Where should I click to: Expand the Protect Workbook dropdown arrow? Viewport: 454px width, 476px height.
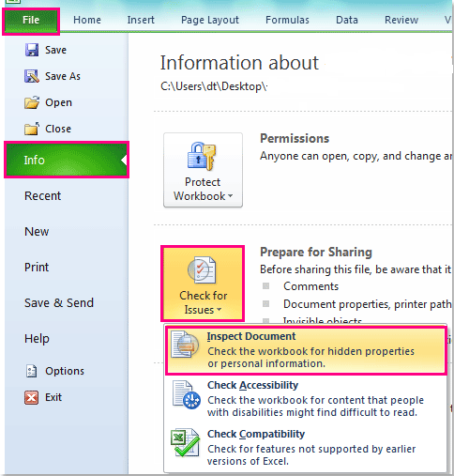point(231,196)
